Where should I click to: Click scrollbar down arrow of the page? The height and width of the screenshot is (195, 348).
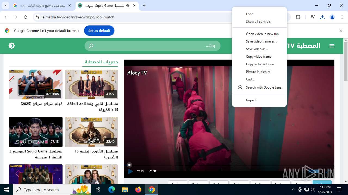pyautogui.click(x=346, y=182)
